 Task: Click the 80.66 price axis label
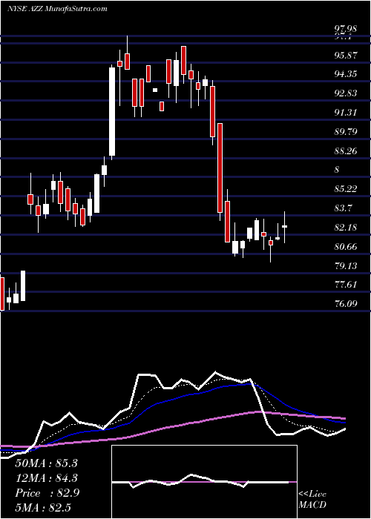(346, 247)
